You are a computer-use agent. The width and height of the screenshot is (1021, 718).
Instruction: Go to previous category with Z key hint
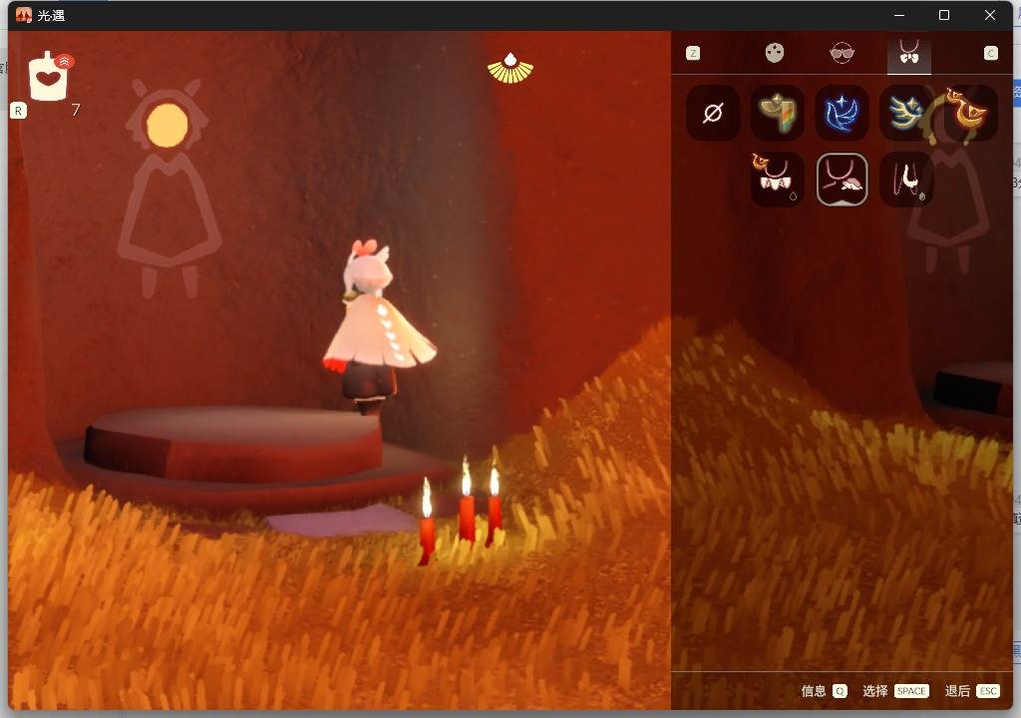pyautogui.click(x=693, y=54)
